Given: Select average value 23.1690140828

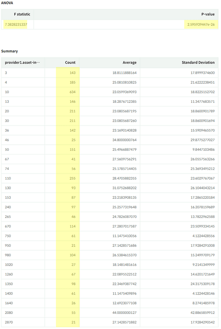Looking at the screenshot, I should pyautogui.click(x=124, y=130).
